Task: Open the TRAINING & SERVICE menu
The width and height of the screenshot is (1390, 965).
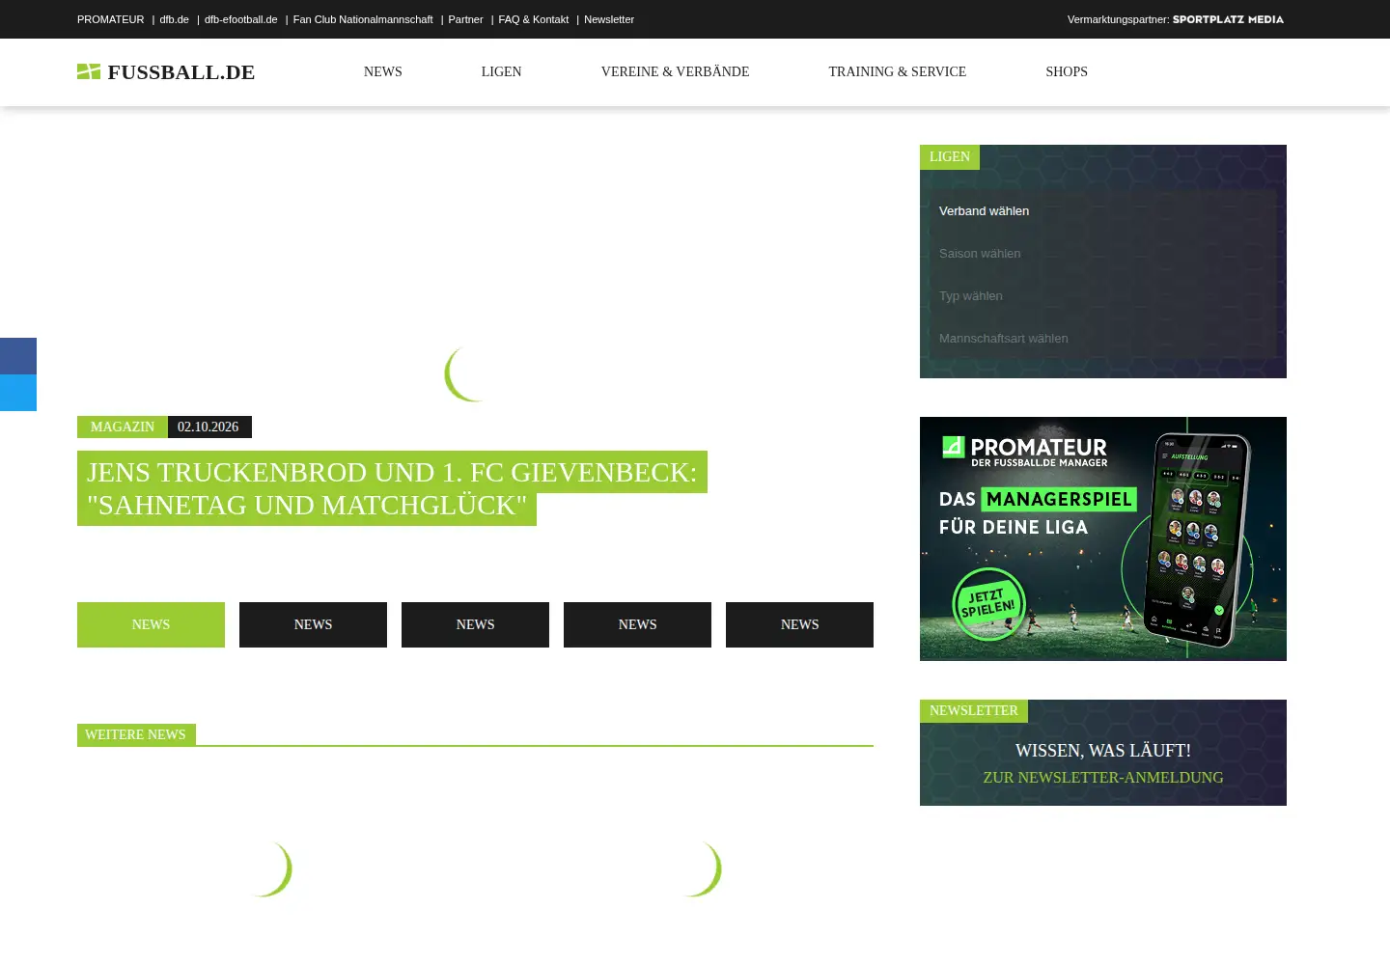Action: (897, 71)
